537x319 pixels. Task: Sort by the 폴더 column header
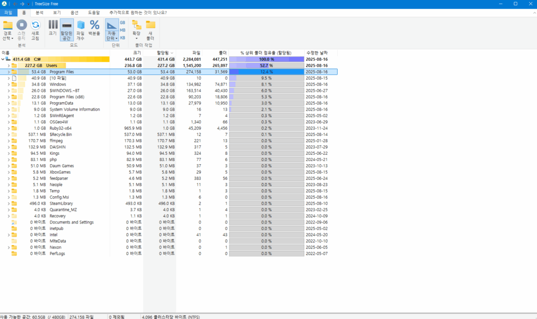coord(216,53)
